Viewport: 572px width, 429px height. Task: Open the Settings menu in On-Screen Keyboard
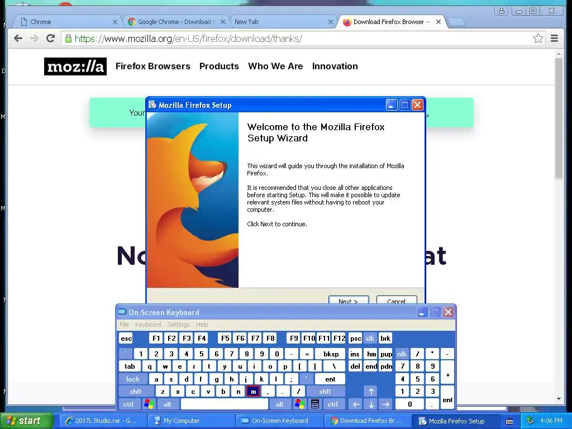click(178, 325)
